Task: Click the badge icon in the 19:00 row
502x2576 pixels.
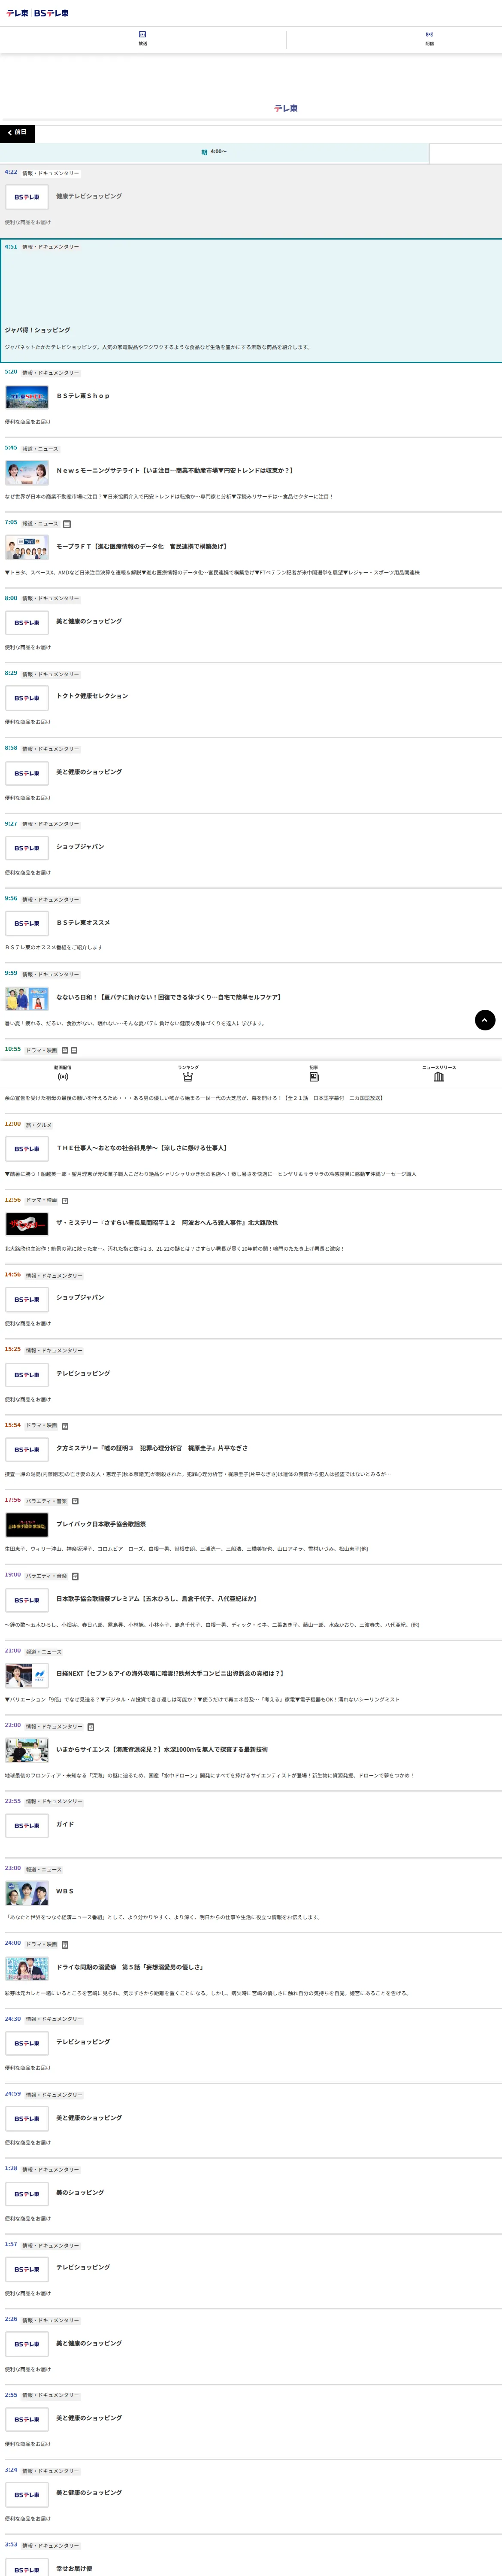Action: [x=75, y=1576]
